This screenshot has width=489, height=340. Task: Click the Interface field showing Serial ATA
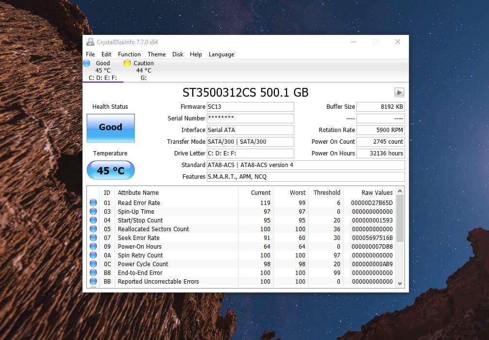[251, 130]
